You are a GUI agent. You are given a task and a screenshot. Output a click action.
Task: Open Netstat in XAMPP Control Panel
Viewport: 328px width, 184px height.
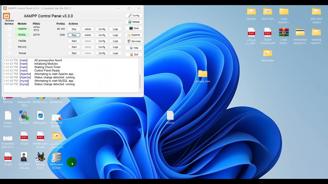pos(134,22)
